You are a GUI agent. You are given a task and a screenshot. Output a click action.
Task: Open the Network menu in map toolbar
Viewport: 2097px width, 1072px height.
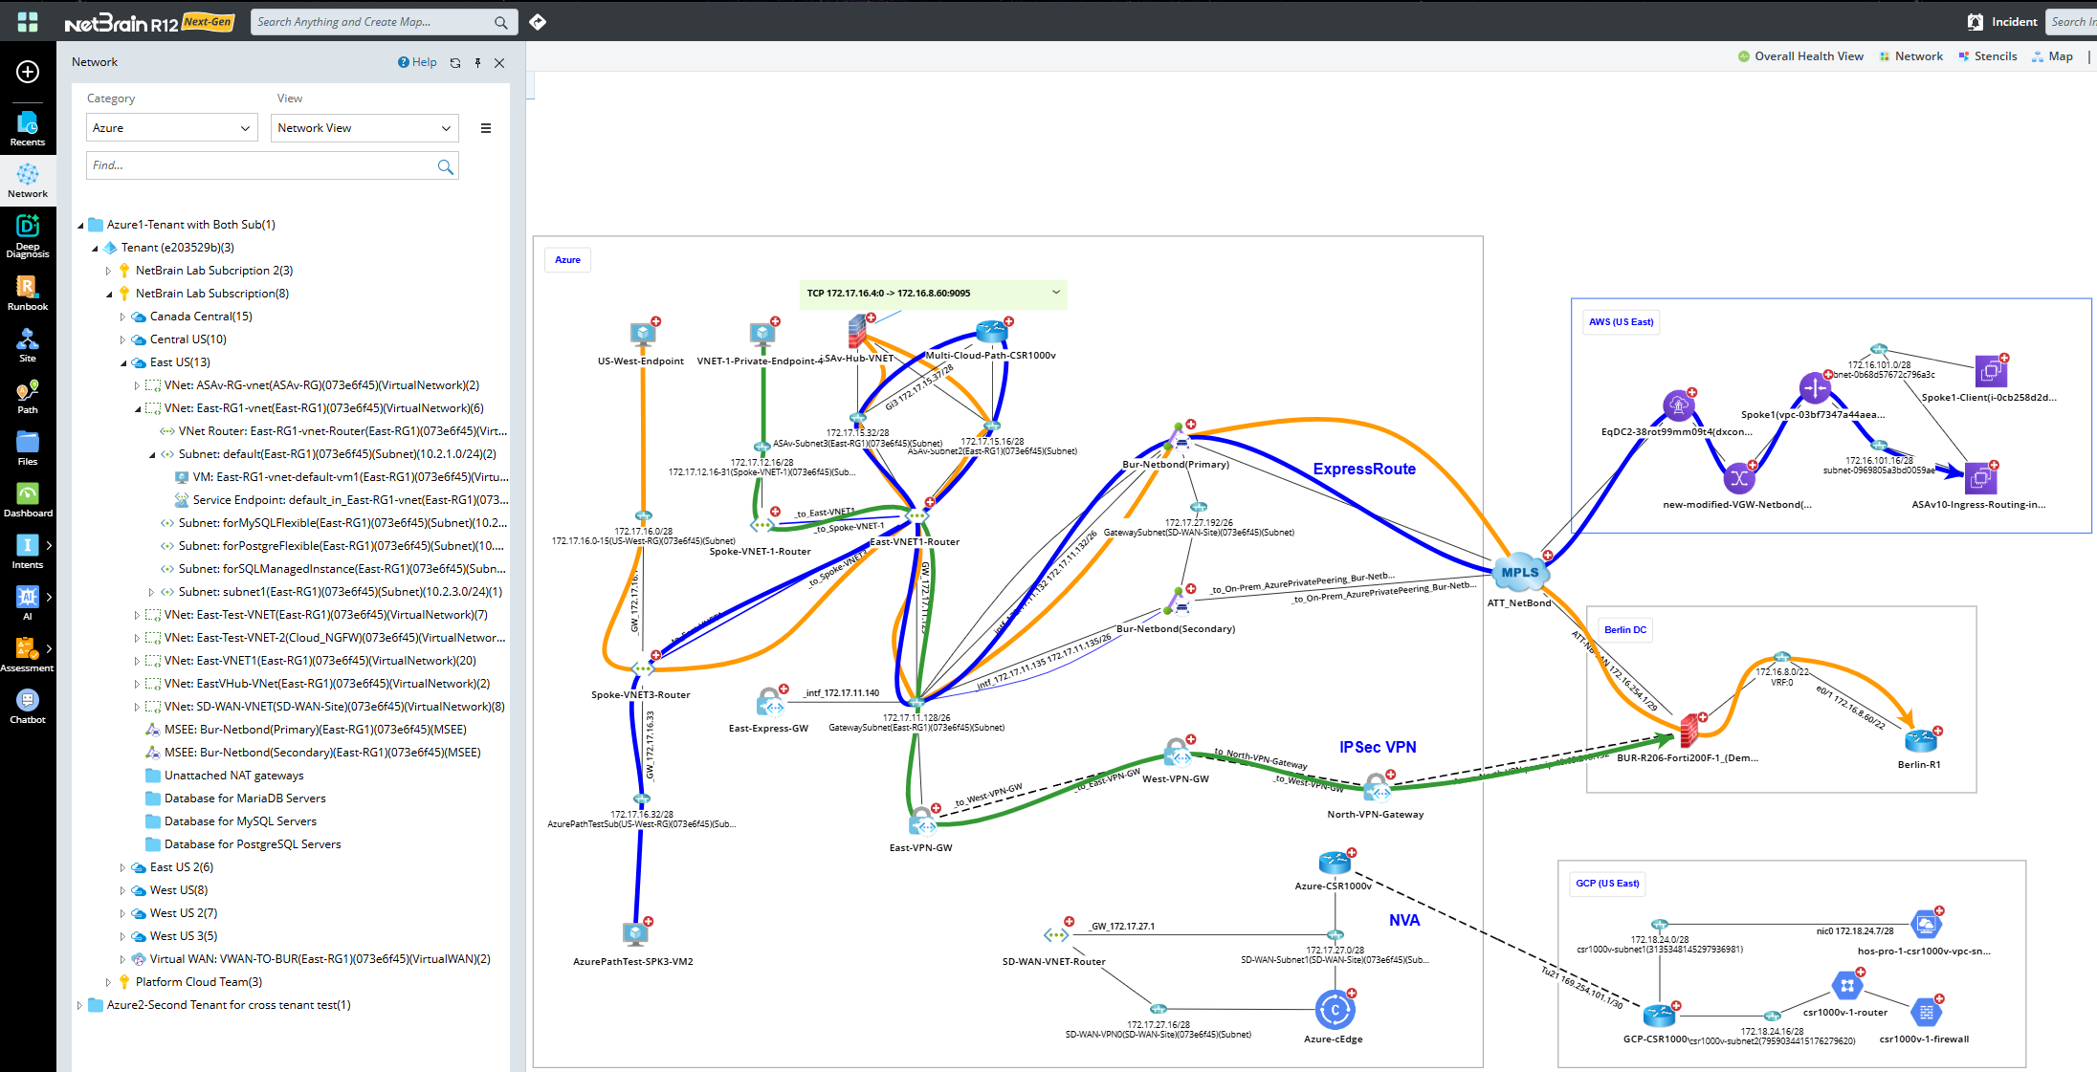pos(1910,56)
